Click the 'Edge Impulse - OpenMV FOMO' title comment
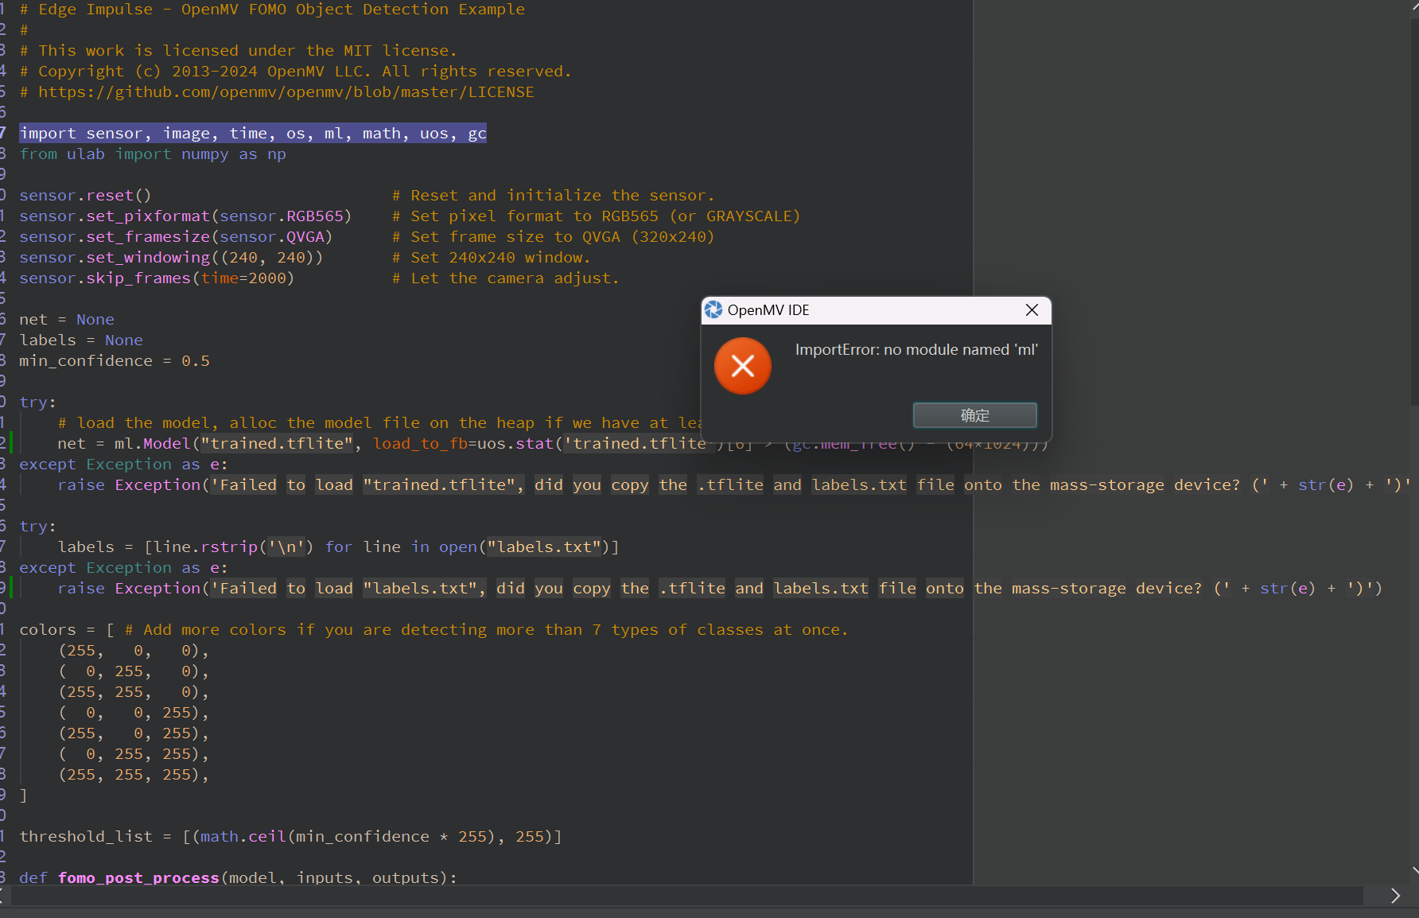Screen dimensions: 1419x918 click(272, 10)
